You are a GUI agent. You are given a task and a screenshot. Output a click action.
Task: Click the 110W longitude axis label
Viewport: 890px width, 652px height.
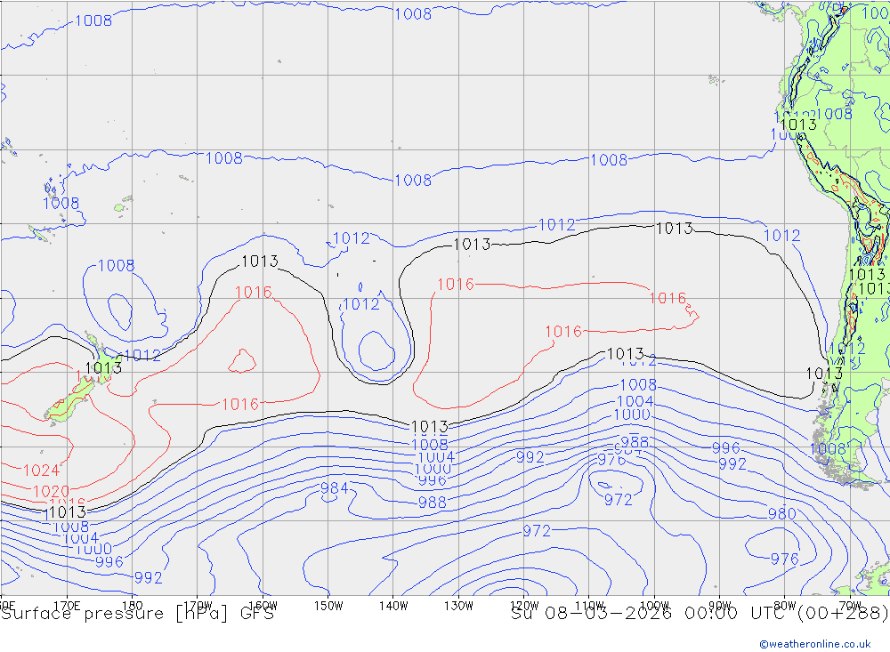click(589, 606)
